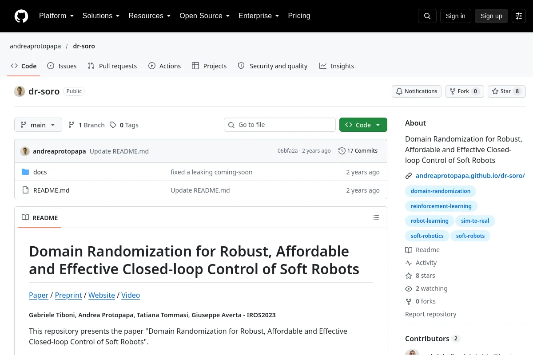
Task: View the 0 Tags link
Action: 124,125
